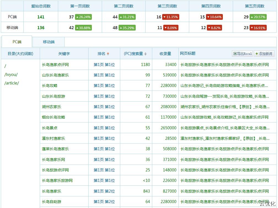Open keyword link 长岛渔家点评网
The width and height of the screenshot is (278, 208).
55,65
